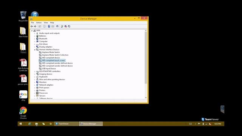Screen dimensions: 242x136
Task: Click the blue Help icon in toolbar
Action: tap(49, 26)
